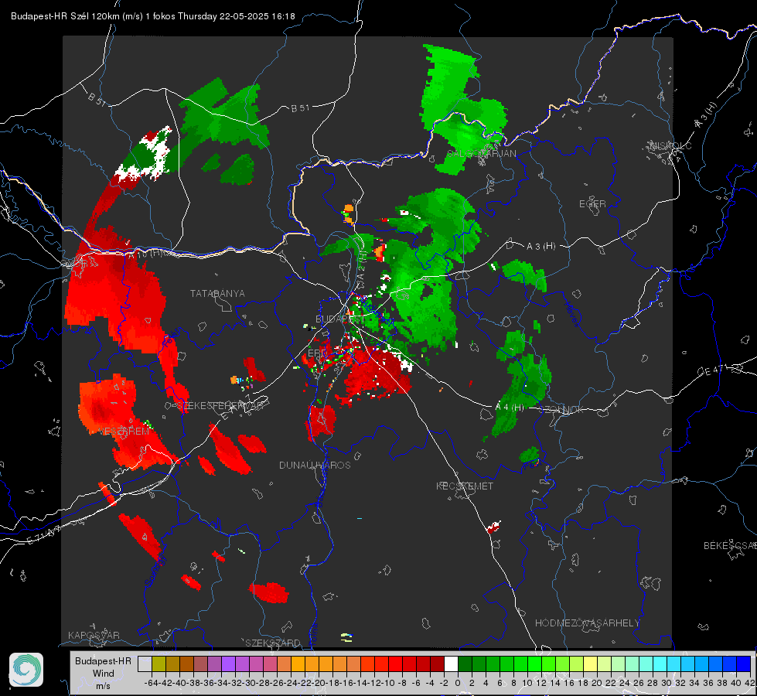The image size is (757, 696).
Task: Click the -64 legend value label
Action: point(151,683)
